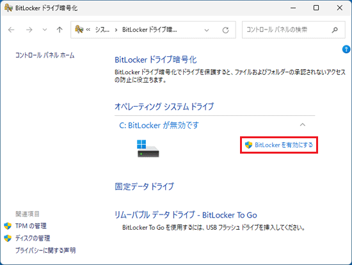Viewport: 352px width, 265px height.
Task: Open ディスクの管理 link
Action: (x=33, y=238)
